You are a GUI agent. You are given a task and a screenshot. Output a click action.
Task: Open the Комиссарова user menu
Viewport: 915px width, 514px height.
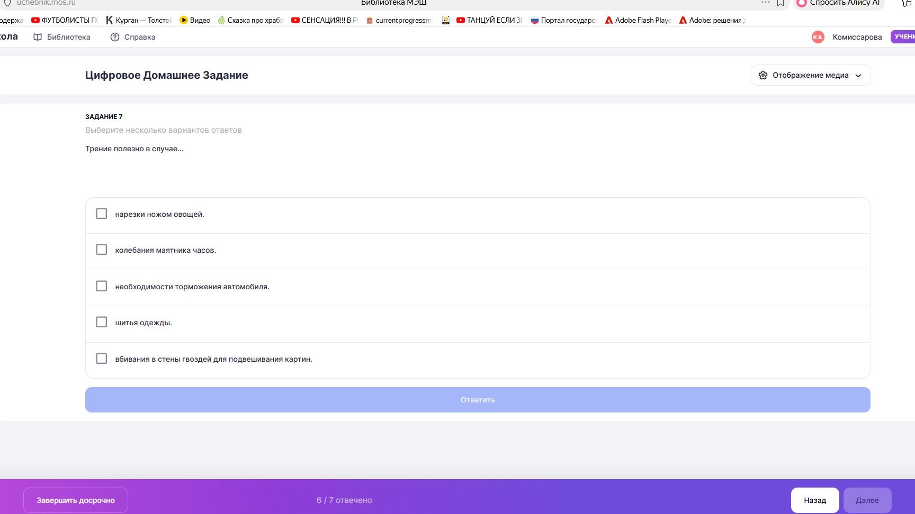[x=857, y=37]
